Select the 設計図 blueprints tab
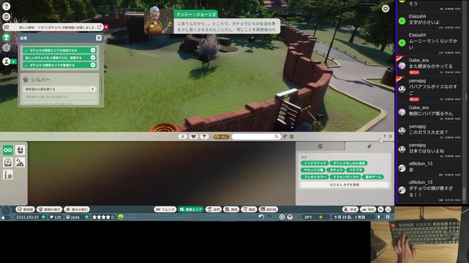Viewport: 469px width, 263px height. pos(269,210)
